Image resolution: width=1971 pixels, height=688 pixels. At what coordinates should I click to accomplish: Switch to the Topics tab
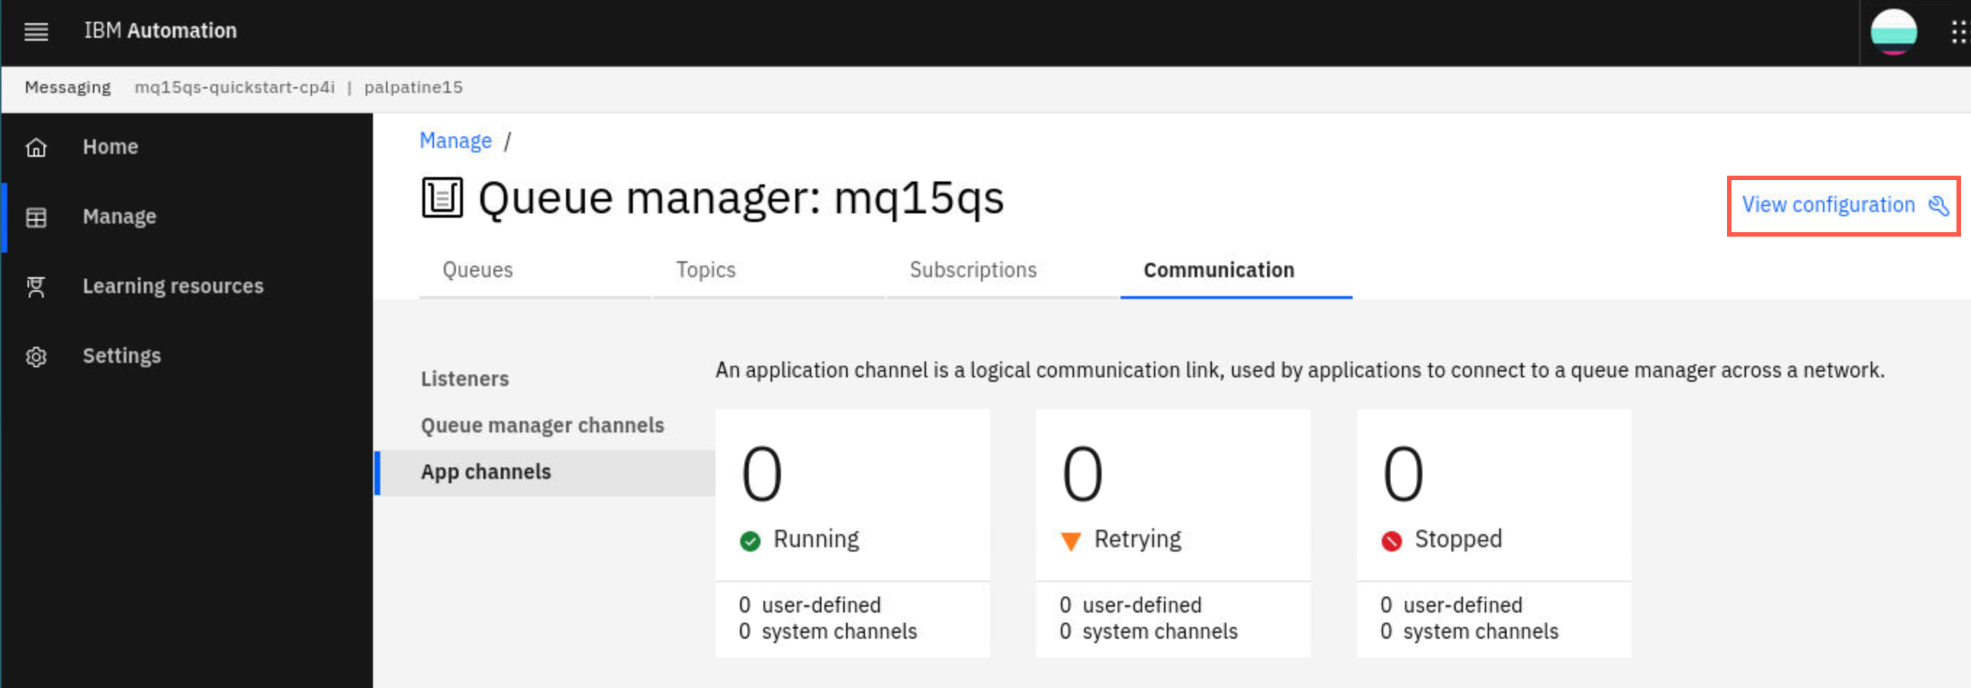(x=769, y=270)
